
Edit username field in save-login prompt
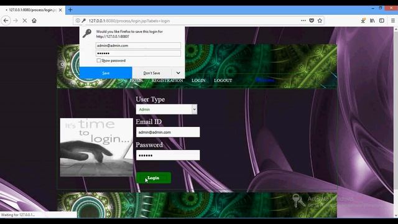(x=138, y=45)
